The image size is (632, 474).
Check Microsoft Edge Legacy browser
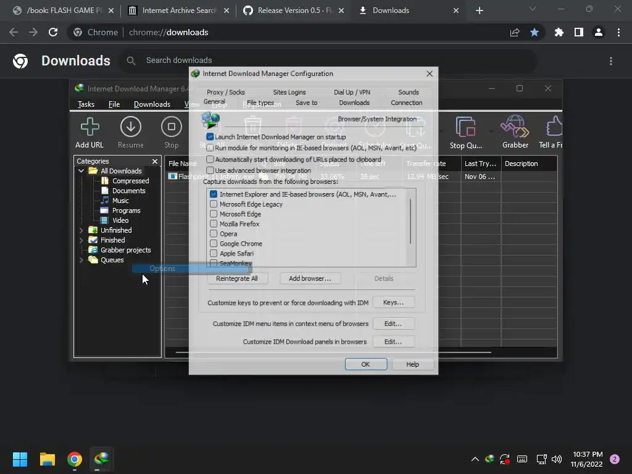214,204
